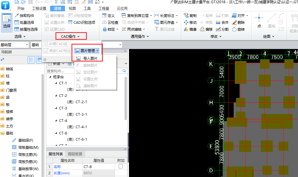Select the 属性列表 tab
298x177 pixels.
point(56,154)
